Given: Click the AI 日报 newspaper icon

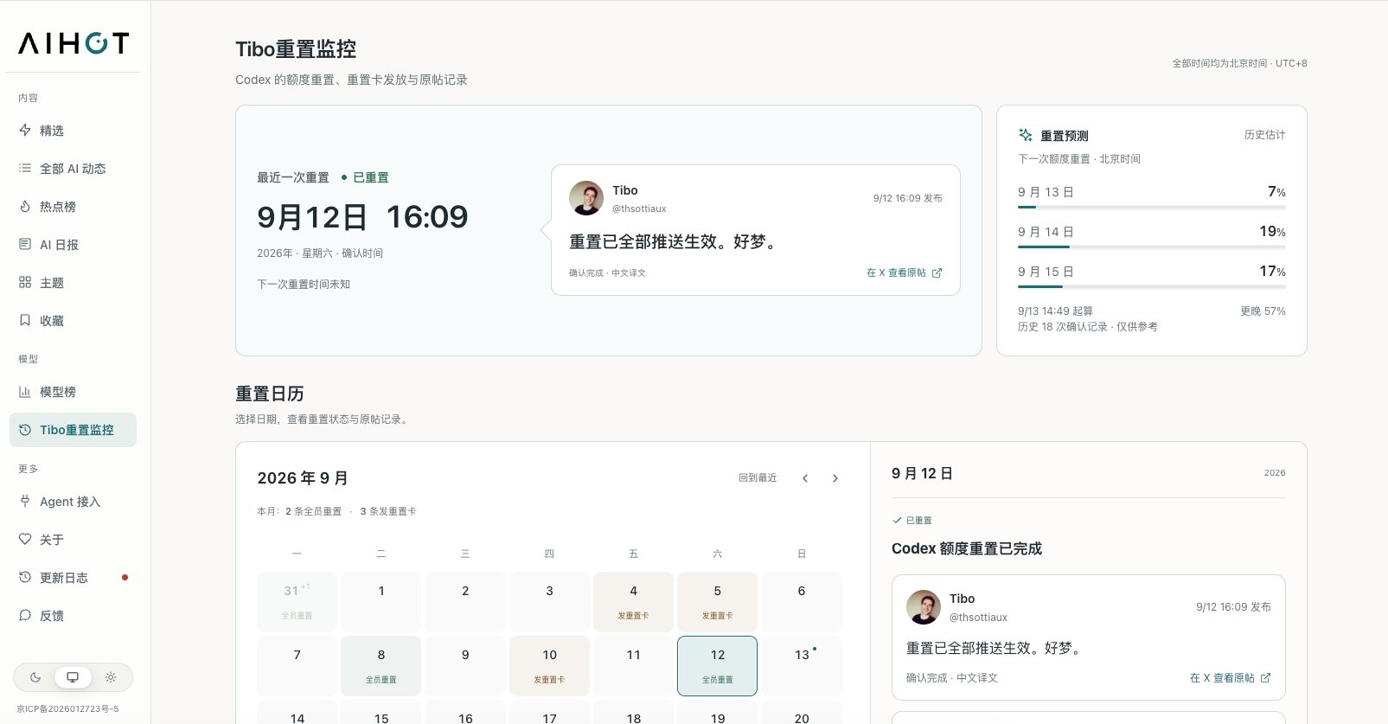Looking at the screenshot, I should click(x=25, y=245).
